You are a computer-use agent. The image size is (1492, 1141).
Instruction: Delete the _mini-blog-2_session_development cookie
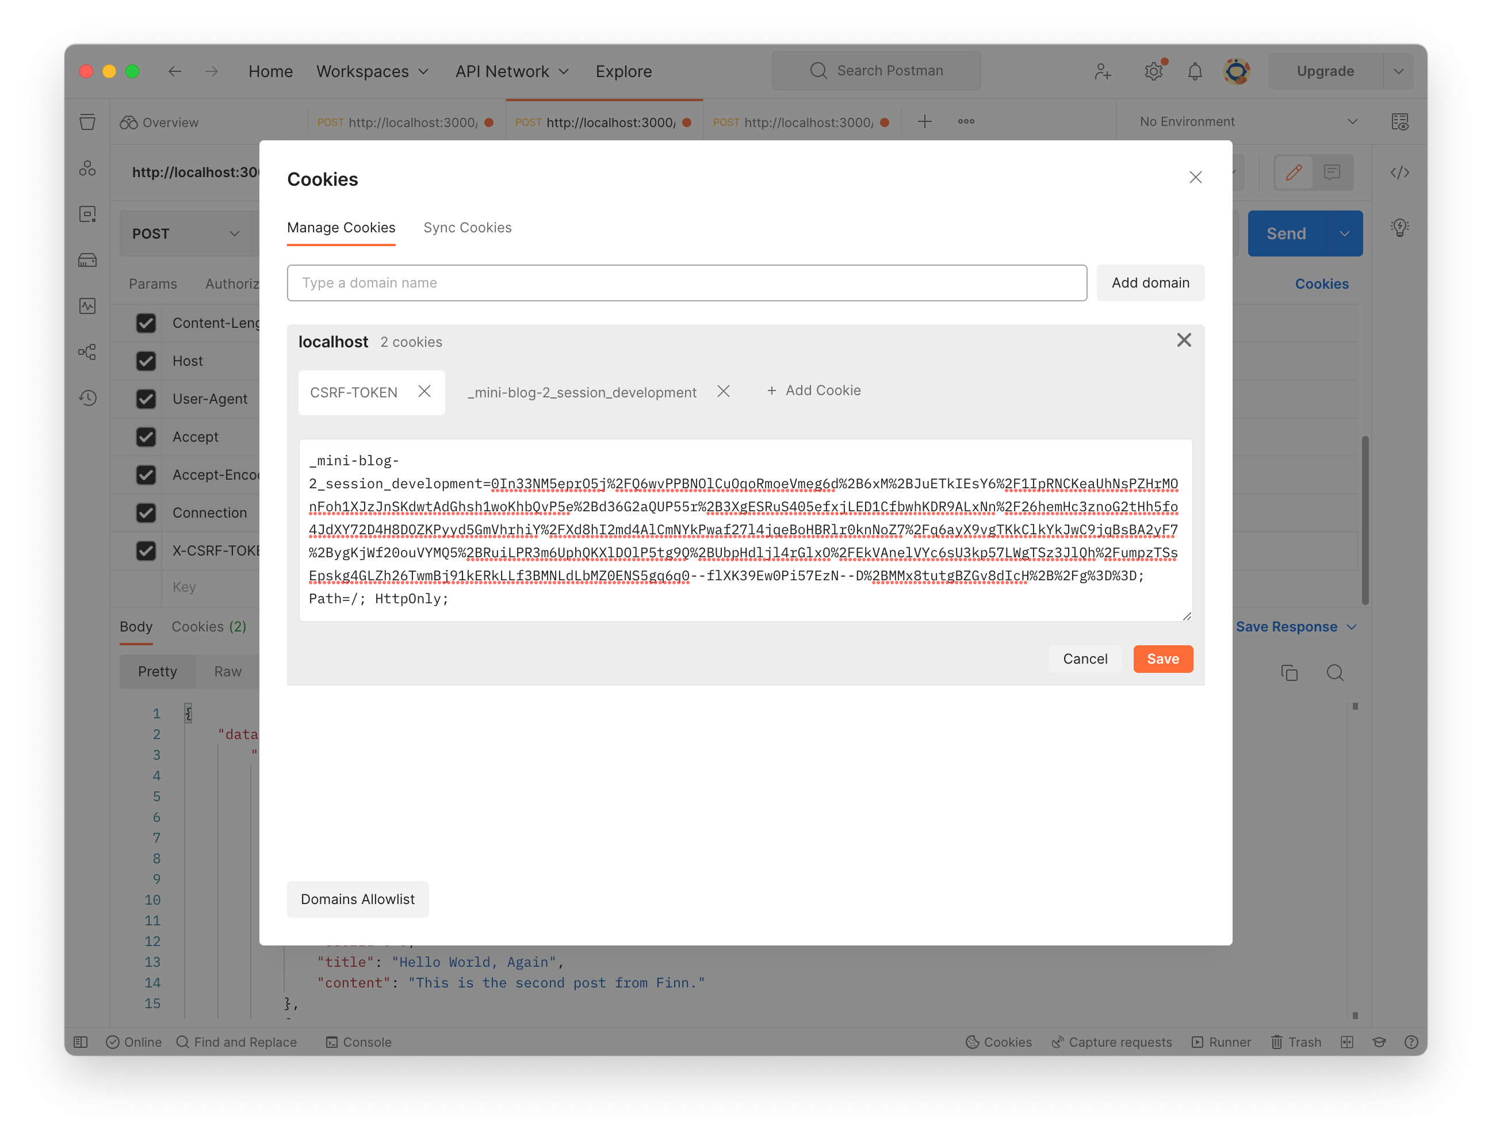coord(723,391)
